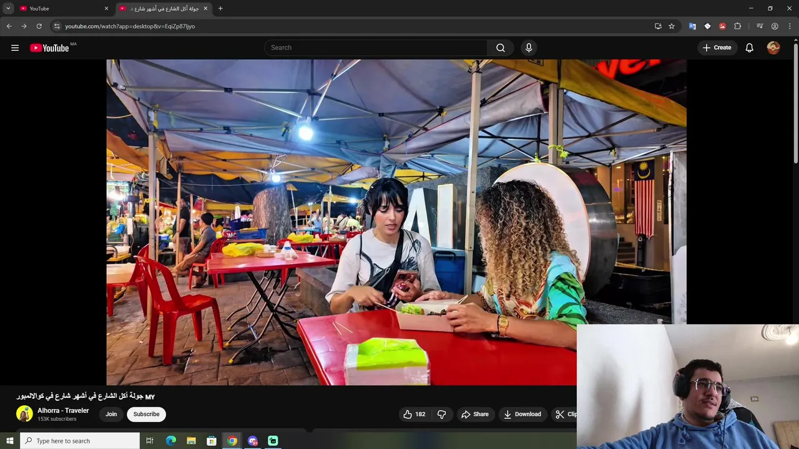
Task: Open Task View on the taskbar
Action: (150, 441)
